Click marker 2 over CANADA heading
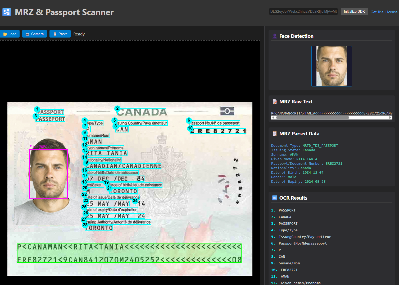The image size is (399, 285). coord(117,108)
